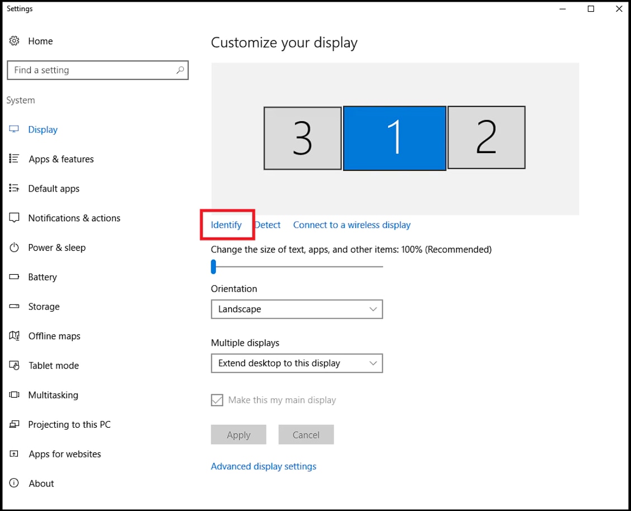Click the Apps for websites icon
Viewport: 631px width, 511px height.
point(14,453)
